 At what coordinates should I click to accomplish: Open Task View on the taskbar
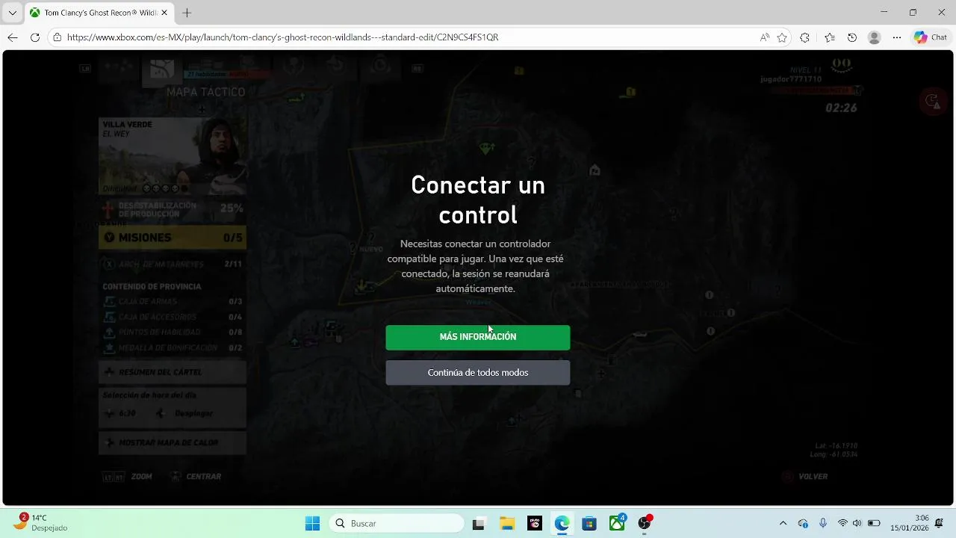(x=479, y=524)
